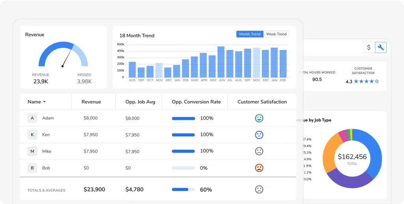The width and height of the screenshot is (404, 204).
Task: Click Bob's name in the table
Action: click(x=46, y=168)
